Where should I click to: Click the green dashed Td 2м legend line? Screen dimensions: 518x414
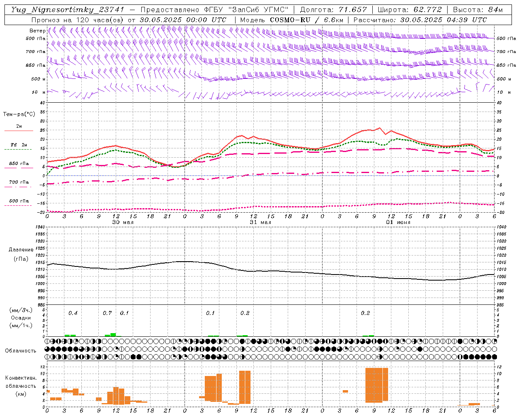tap(18, 149)
